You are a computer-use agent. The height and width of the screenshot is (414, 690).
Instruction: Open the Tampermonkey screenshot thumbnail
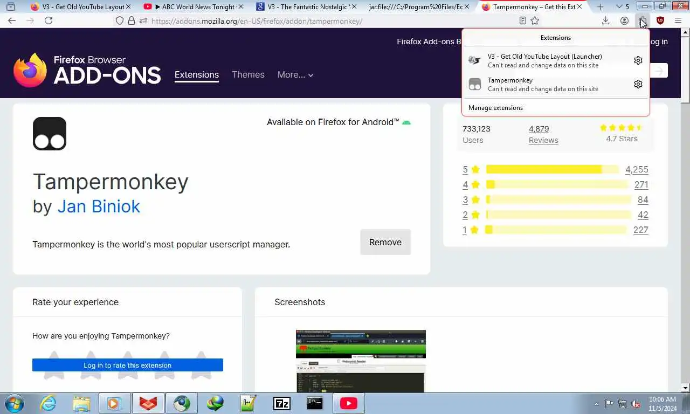coord(361,361)
